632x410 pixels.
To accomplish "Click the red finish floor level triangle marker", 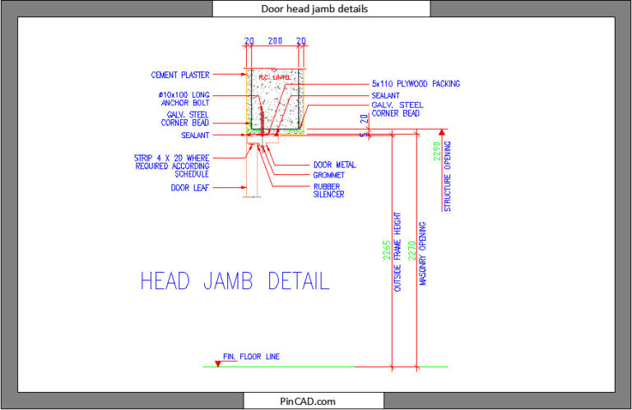I will tap(218, 364).
